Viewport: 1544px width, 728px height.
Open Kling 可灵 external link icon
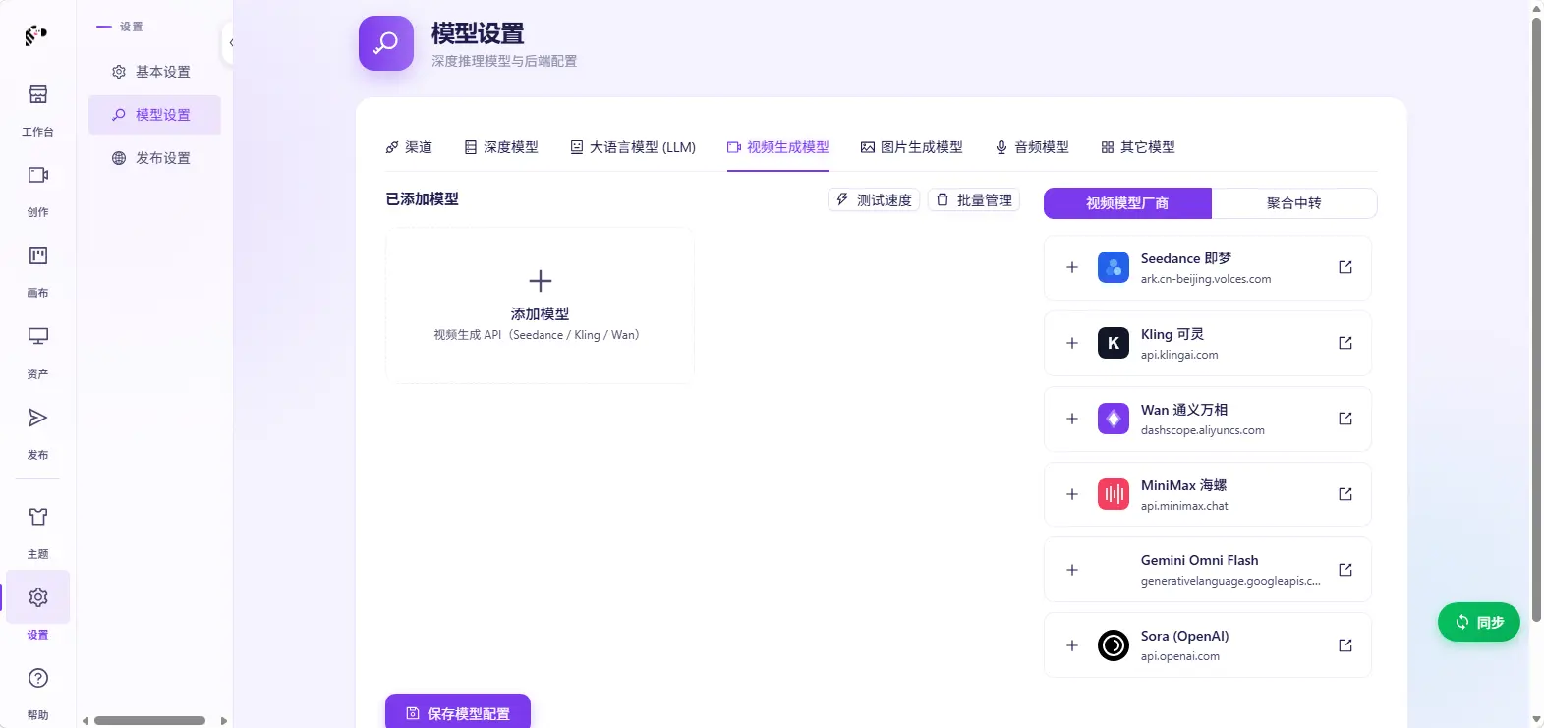tap(1345, 343)
